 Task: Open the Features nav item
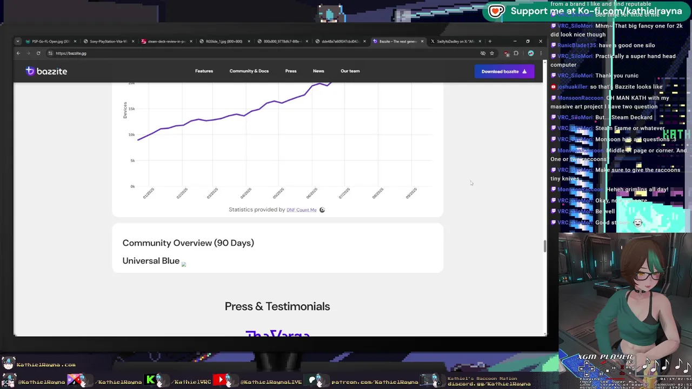[x=204, y=71]
